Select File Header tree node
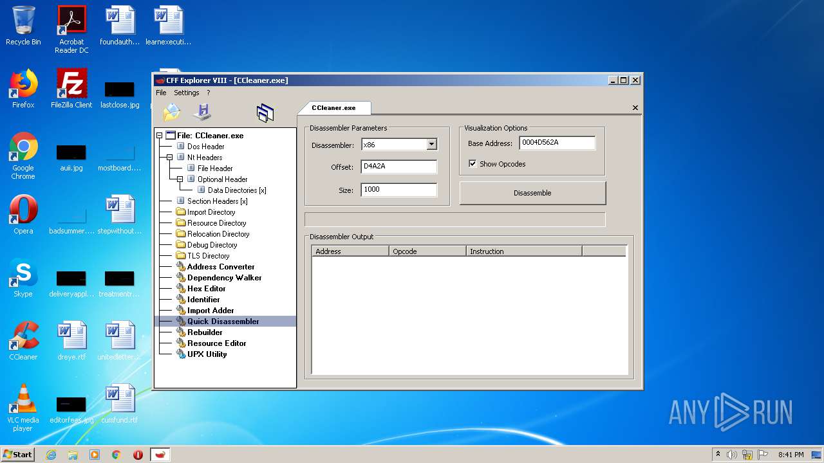This screenshot has width=824, height=463. point(215,168)
